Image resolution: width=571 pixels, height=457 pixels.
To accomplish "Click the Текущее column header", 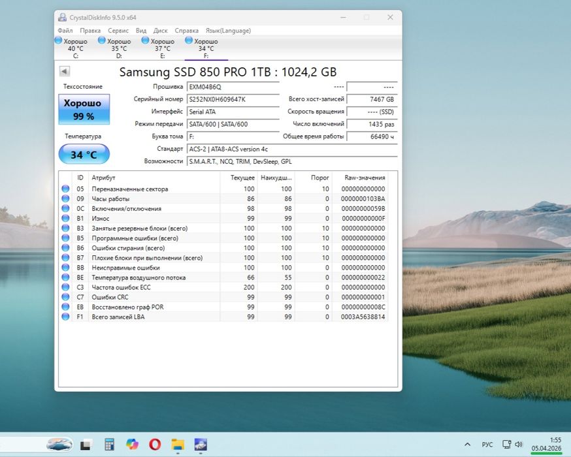I will click(x=239, y=178).
